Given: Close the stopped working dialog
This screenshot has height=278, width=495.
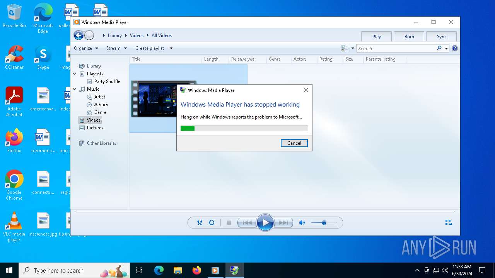Looking at the screenshot, I should click(x=306, y=90).
